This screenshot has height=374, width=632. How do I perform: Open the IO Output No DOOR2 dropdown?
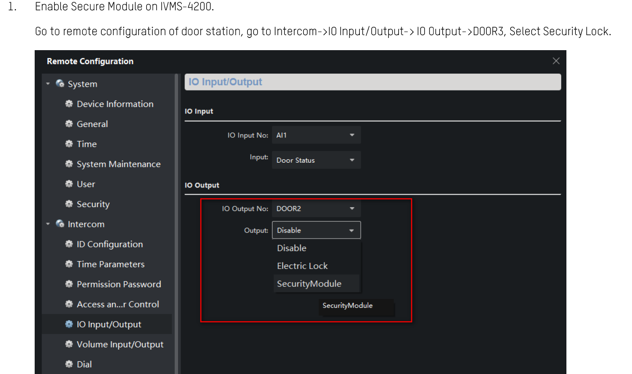pos(316,209)
